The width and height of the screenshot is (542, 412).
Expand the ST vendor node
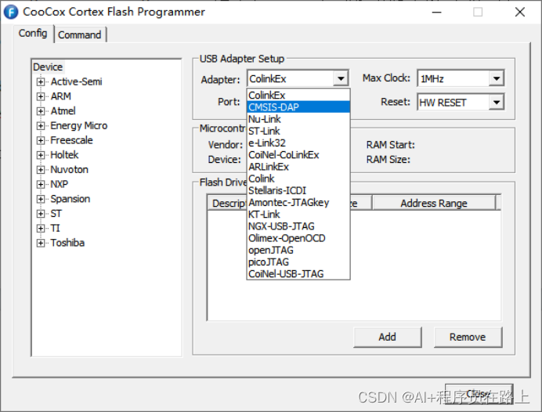click(x=41, y=214)
